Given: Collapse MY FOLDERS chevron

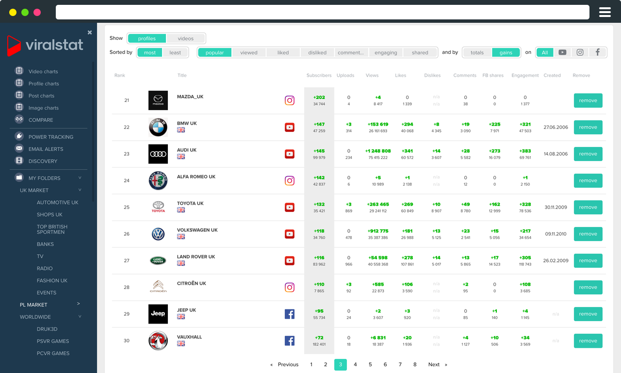Looking at the screenshot, I should [x=80, y=178].
